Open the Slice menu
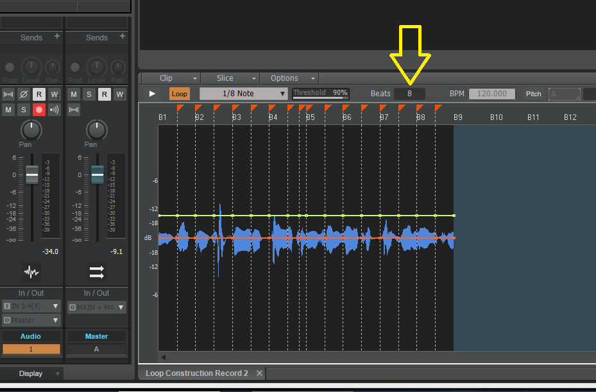This screenshot has width=596, height=392. [230, 78]
